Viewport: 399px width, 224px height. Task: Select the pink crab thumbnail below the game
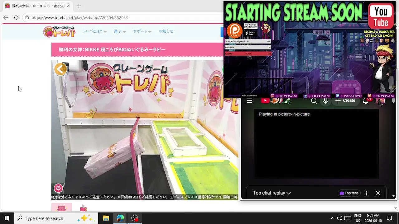point(61,208)
